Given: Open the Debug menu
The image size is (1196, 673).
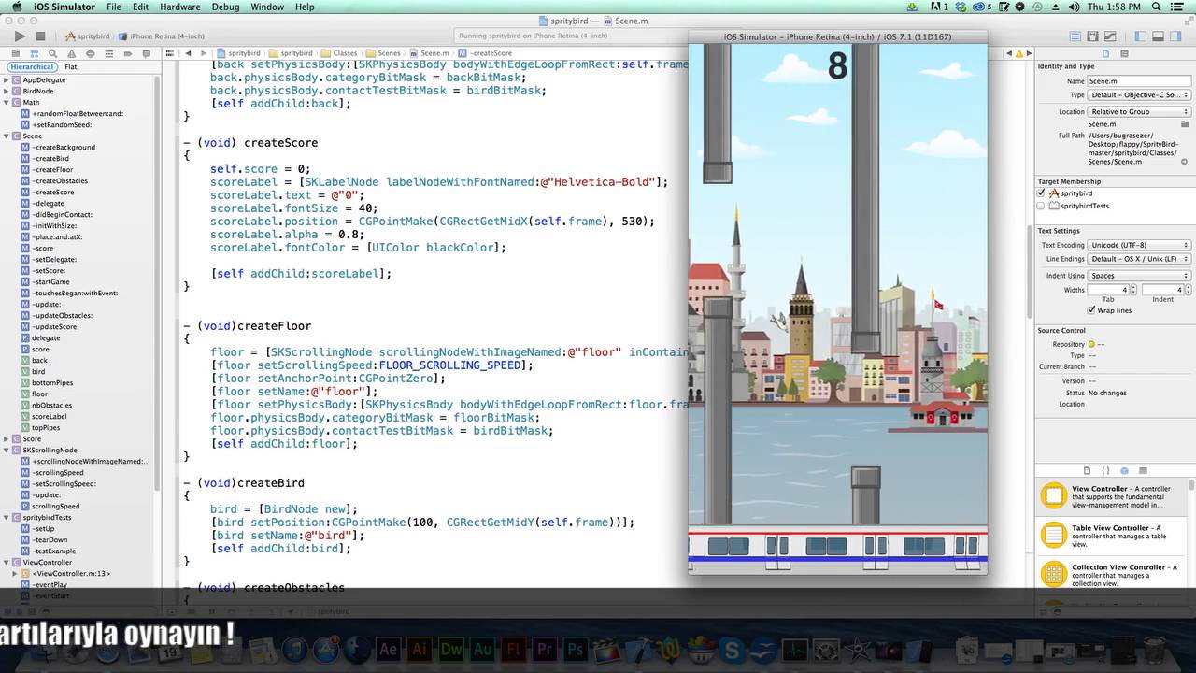Looking at the screenshot, I should [x=225, y=7].
